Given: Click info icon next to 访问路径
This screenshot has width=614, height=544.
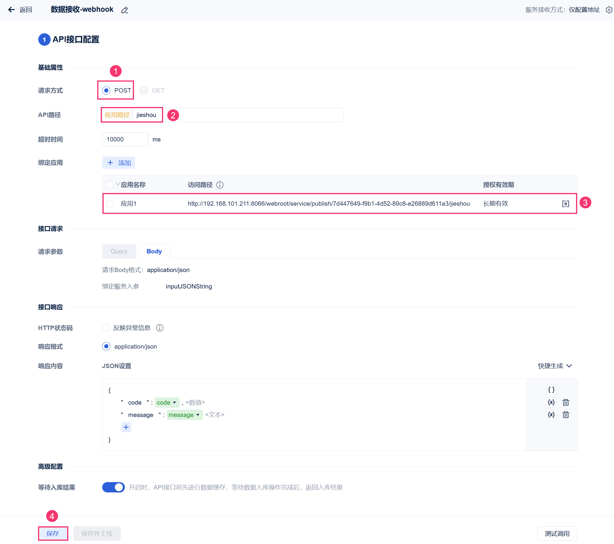Looking at the screenshot, I should [x=220, y=185].
